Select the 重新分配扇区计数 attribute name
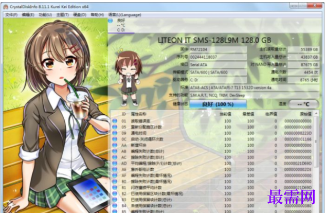Viewport: 325px width, 213px height. pos(146,127)
